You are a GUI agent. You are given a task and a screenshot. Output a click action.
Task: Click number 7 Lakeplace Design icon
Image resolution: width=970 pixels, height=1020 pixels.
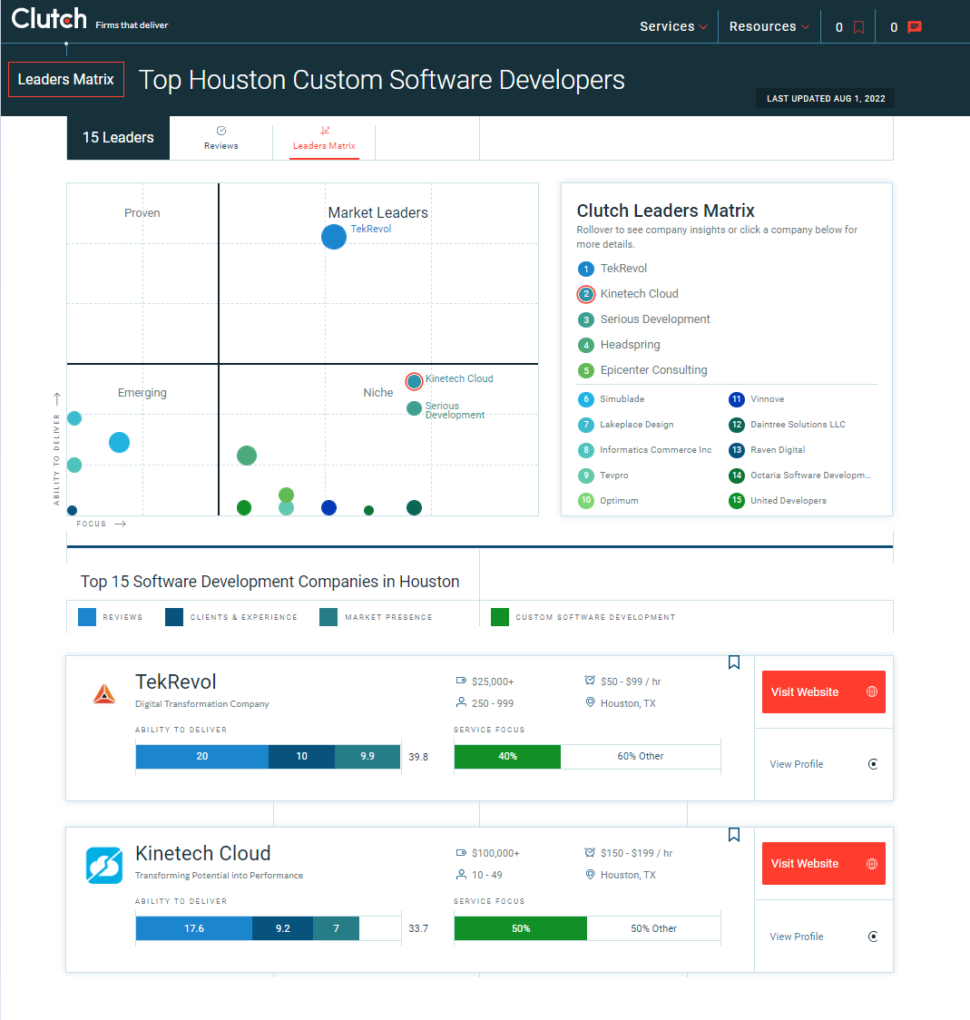tap(586, 425)
